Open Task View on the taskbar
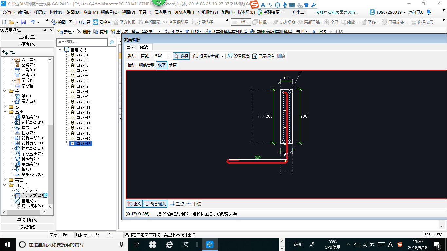This screenshot has height=251, width=447. coord(136,244)
